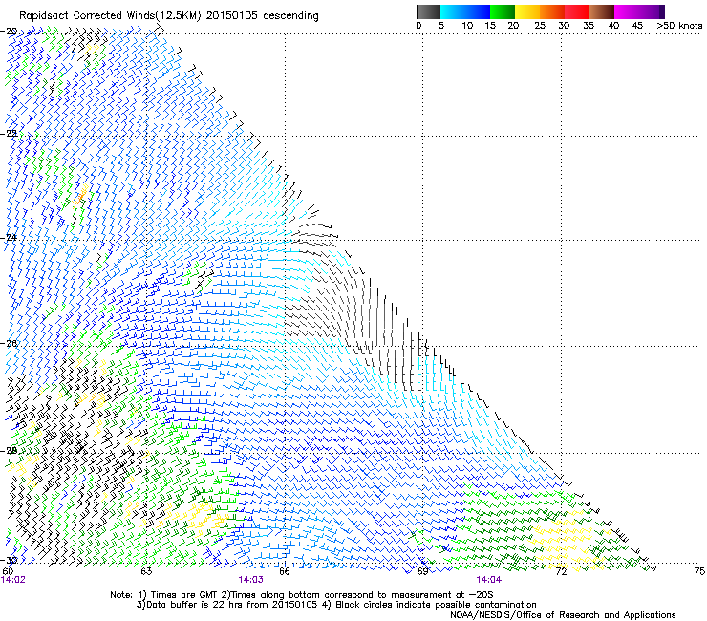Click latitude axis label '-20'
The height and width of the screenshot is (621, 707).
pyautogui.click(x=9, y=32)
